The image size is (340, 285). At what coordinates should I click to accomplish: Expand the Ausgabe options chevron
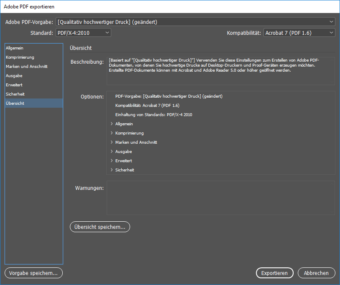112,151
